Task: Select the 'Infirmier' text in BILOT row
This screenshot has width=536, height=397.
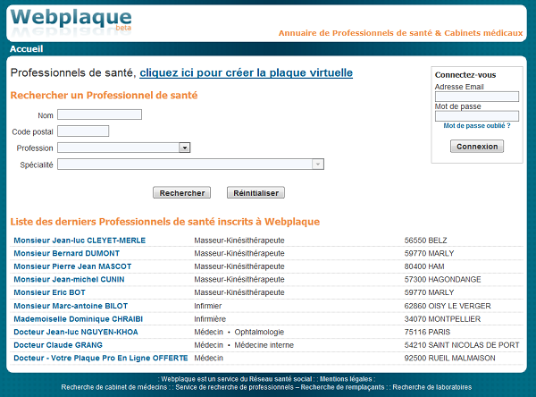Action: coord(208,306)
